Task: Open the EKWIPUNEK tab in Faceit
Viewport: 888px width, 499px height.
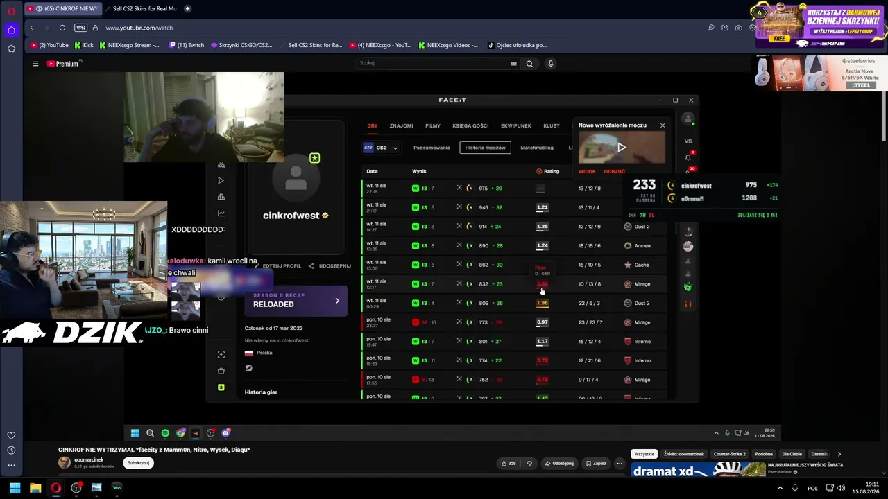Action: (x=516, y=126)
